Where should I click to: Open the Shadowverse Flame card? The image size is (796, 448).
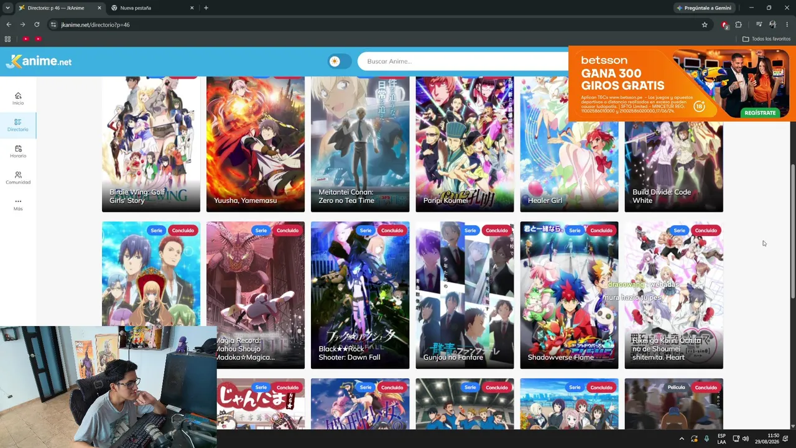[569, 295]
